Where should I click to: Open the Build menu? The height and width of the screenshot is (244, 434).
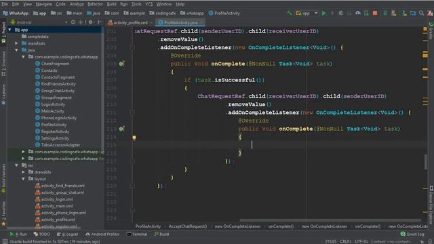pyautogui.click(x=111, y=4)
